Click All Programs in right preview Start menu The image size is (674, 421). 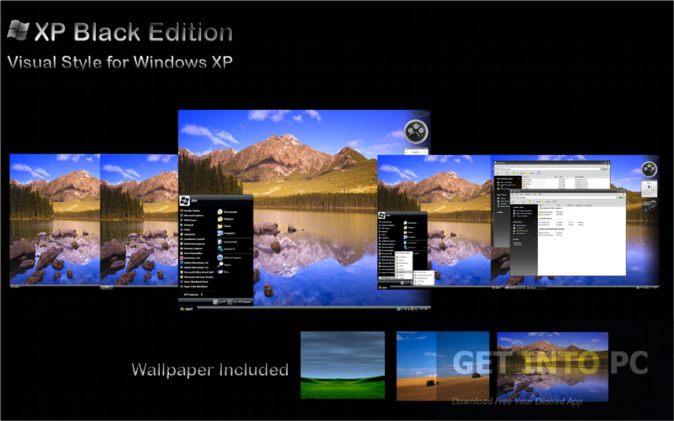[x=386, y=278]
